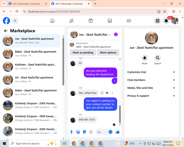Select the second Messenger browser tab

point(71,4)
